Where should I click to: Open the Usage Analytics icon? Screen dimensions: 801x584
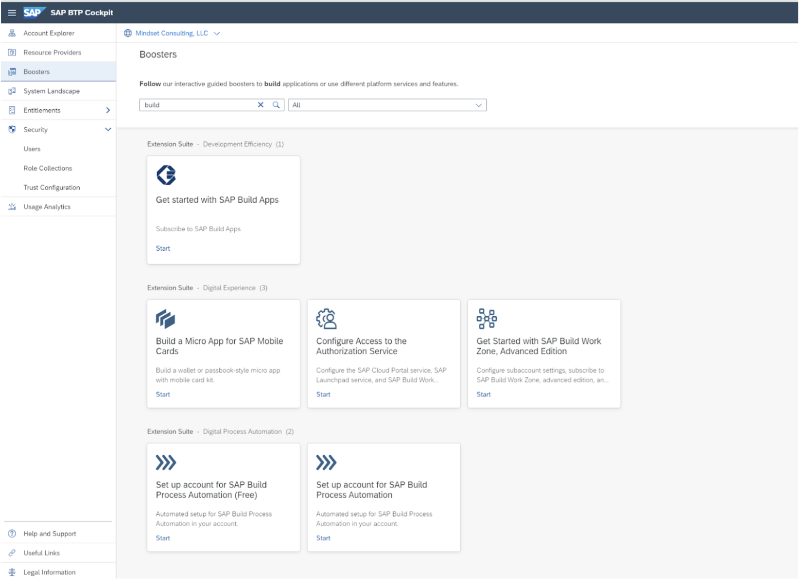(x=11, y=206)
